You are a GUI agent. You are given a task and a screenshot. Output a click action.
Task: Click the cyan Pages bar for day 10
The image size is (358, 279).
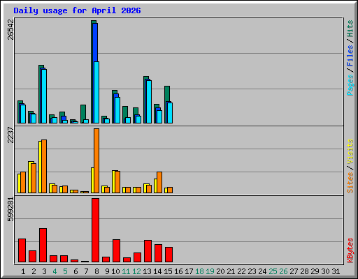pyautogui.click(x=117, y=110)
